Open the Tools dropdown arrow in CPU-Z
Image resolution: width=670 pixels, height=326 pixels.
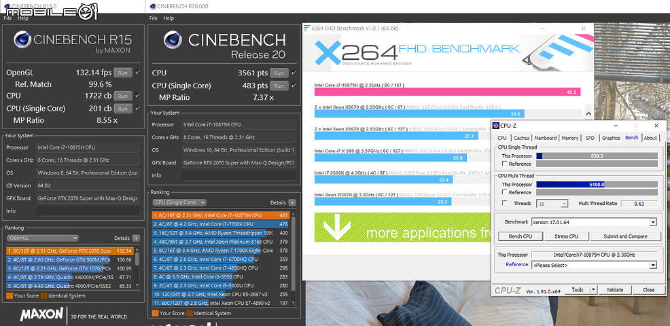click(x=593, y=290)
